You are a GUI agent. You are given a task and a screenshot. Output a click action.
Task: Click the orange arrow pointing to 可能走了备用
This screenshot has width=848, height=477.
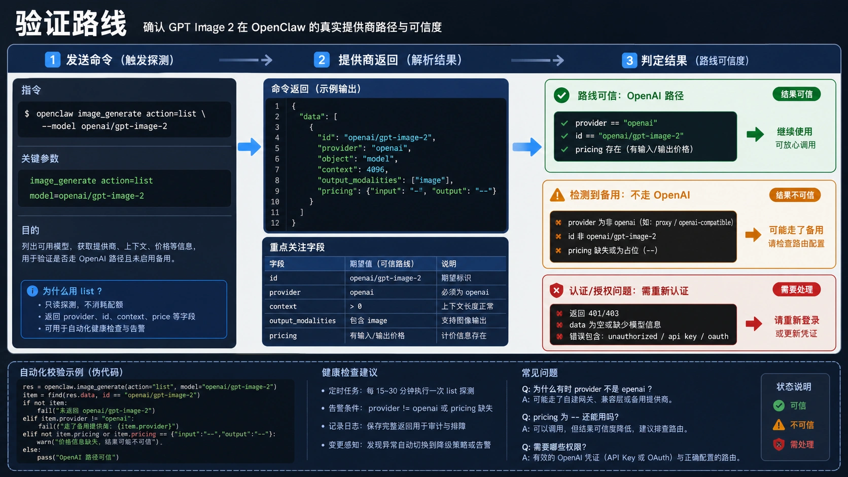point(753,235)
